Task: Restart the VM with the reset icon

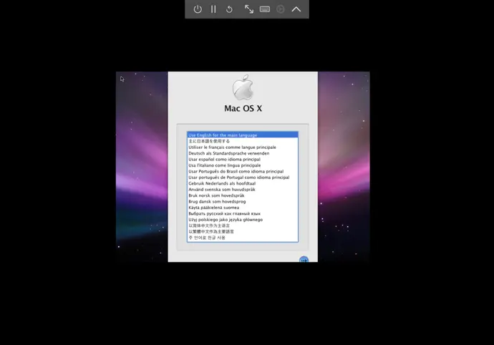Action: coord(229,9)
